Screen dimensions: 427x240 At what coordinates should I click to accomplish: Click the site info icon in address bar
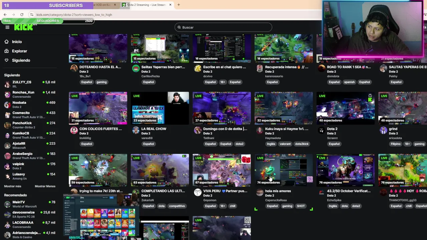pyautogui.click(x=32, y=15)
